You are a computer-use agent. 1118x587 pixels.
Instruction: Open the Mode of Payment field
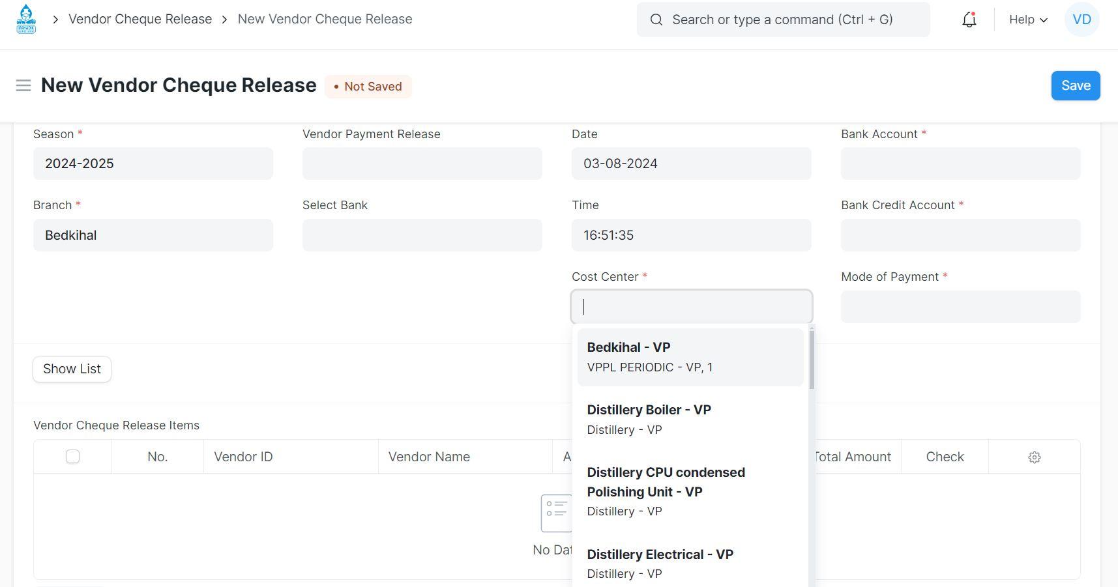click(960, 307)
